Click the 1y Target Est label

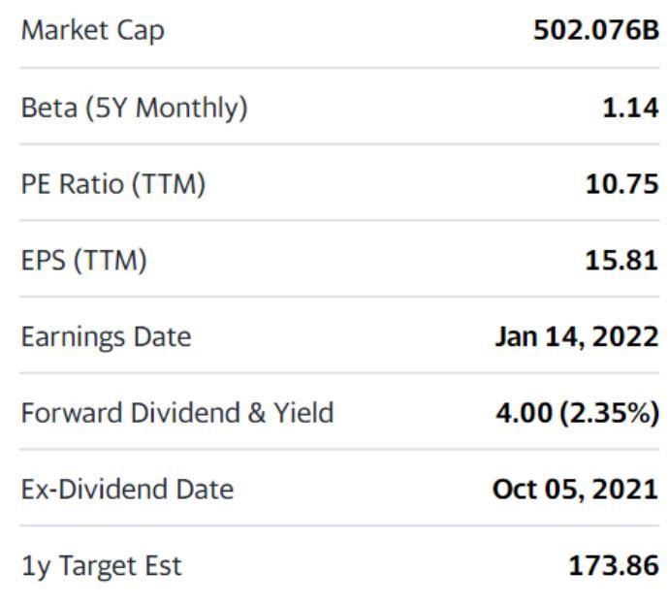pyautogui.click(x=101, y=565)
